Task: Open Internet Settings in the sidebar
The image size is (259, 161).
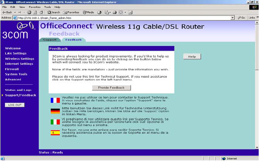Action: click(x=19, y=64)
